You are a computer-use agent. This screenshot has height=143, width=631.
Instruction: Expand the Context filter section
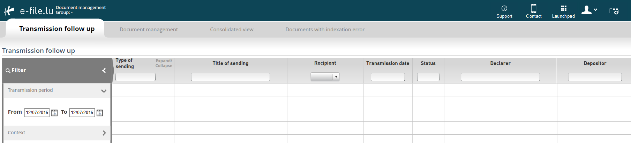pos(104,133)
